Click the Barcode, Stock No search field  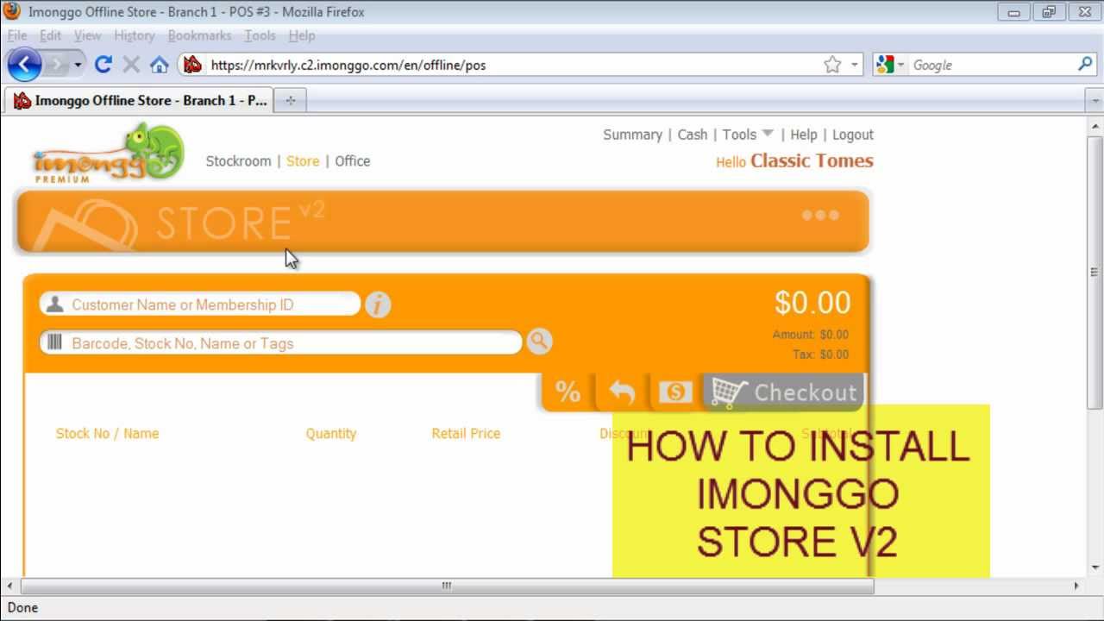281,343
